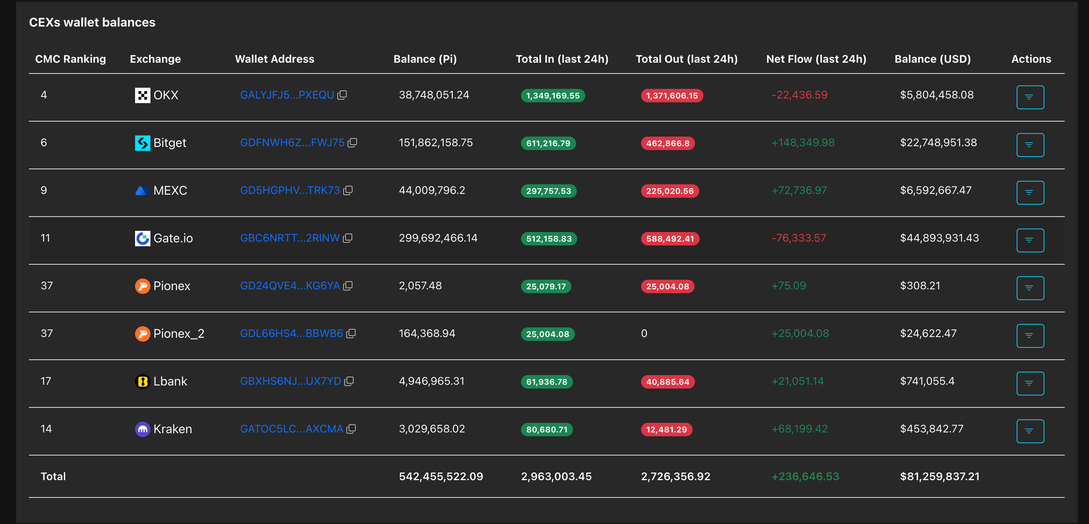Image resolution: width=1089 pixels, height=524 pixels.
Task: Copy Bitget wallet address via copy icon
Action: click(352, 143)
